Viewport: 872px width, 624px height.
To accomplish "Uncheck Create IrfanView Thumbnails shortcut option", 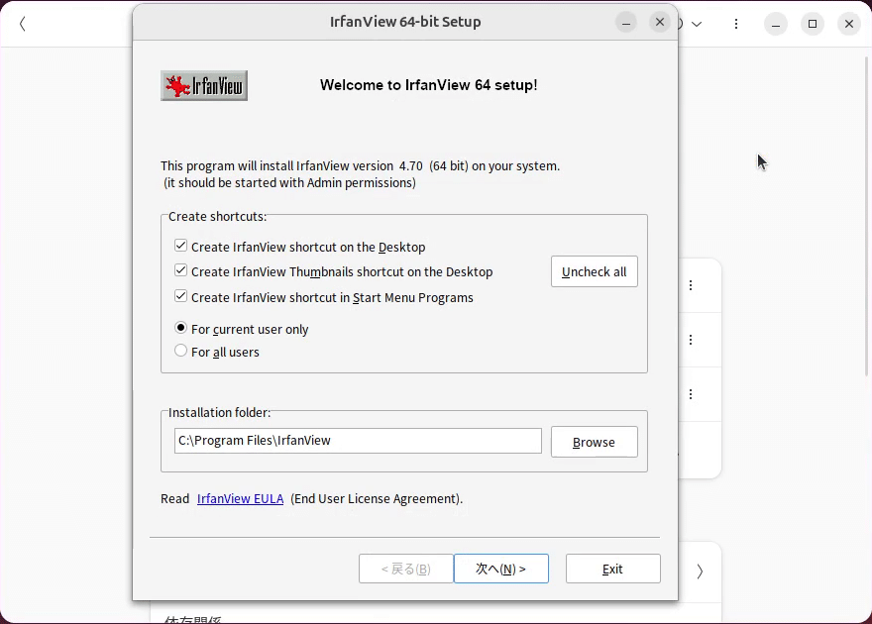I will click(180, 270).
